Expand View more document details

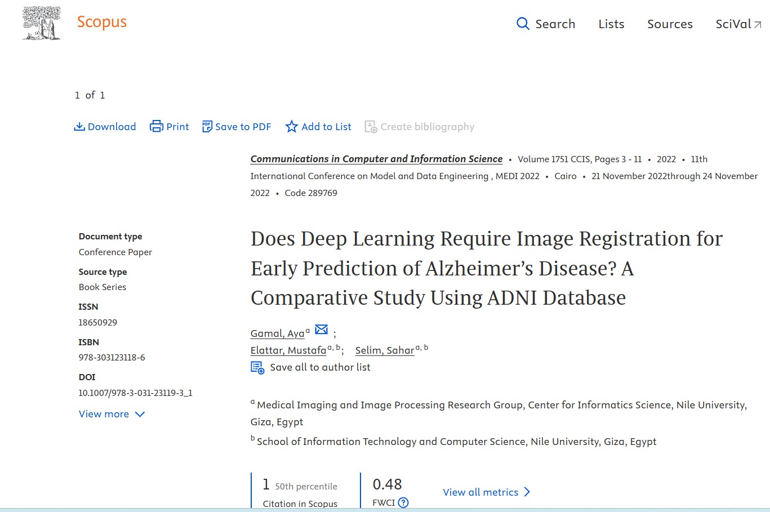click(x=112, y=414)
